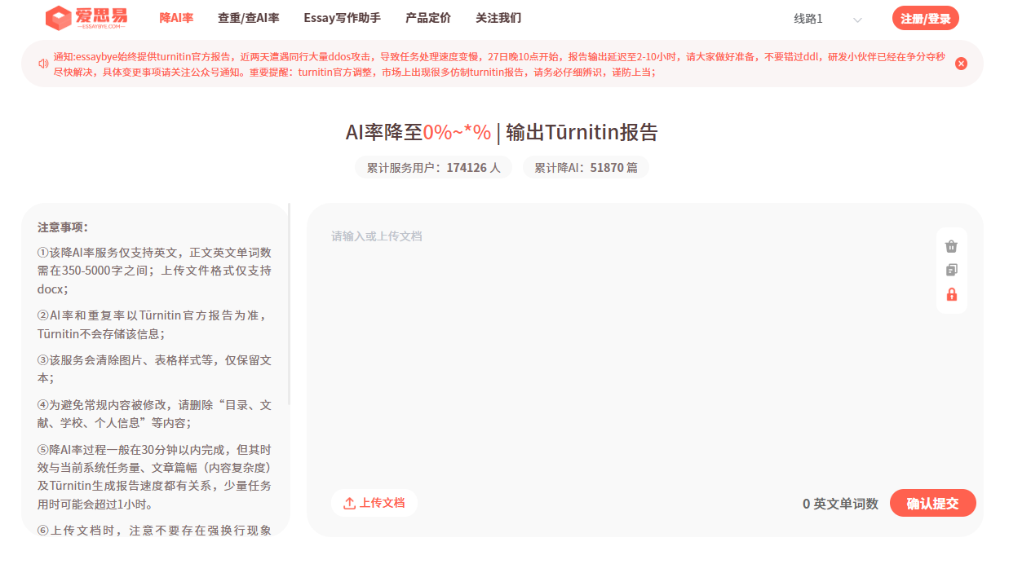This screenshot has width=1031, height=586.
Task: Expand the 线路1 dropdown
Action: (828, 19)
